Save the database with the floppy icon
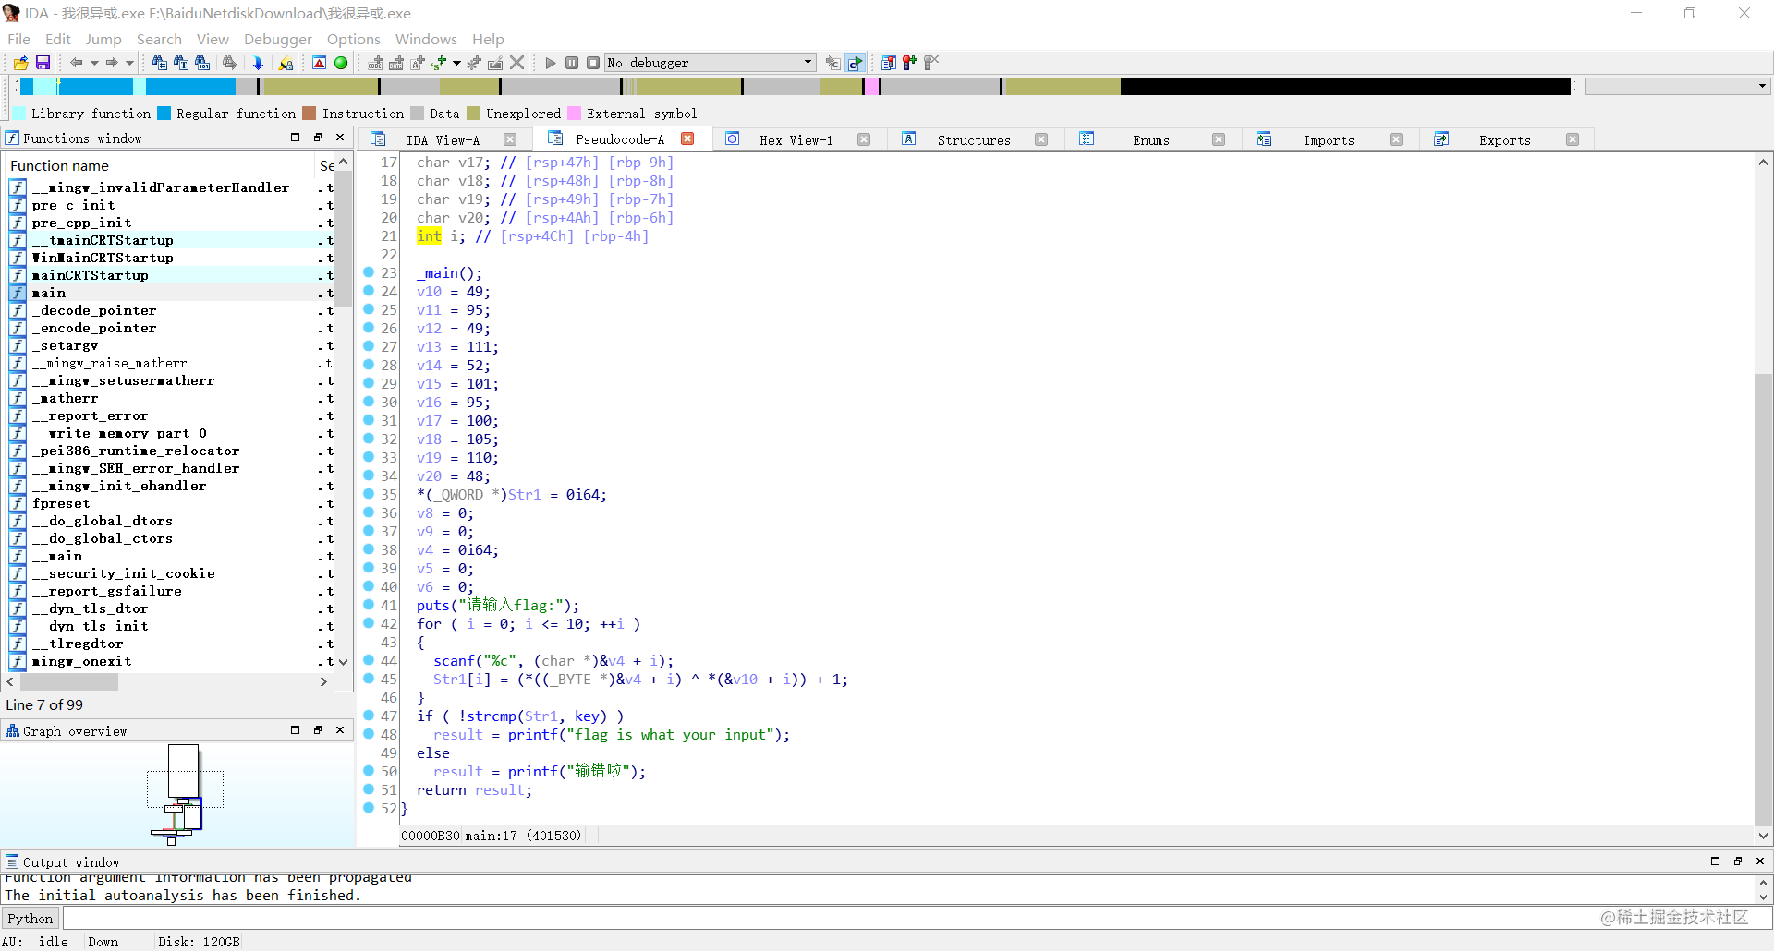 click(x=43, y=63)
